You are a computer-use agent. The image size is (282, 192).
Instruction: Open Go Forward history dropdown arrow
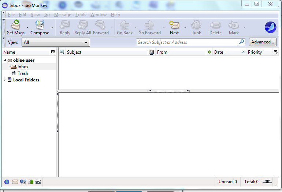164,27
